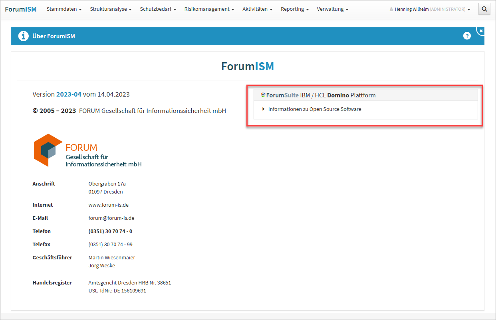Click the ForumSuite logo icon
Image resolution: width=496 pixels, height=320 pixels.
point(263,95)
